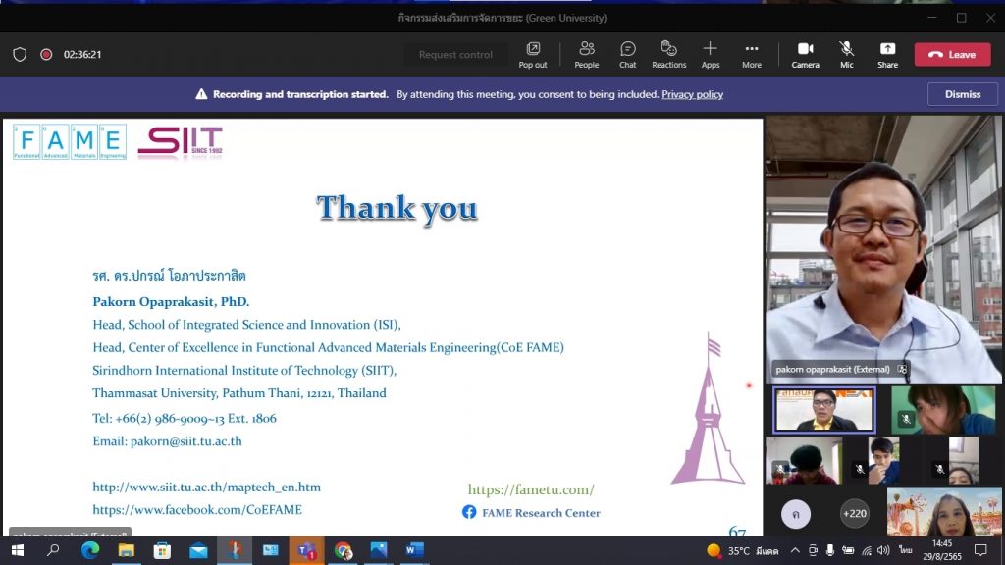This screenshot has height=565, width=1005.
Task: Open Microsoft Teams from the taskbar
Action: [306, 550]
